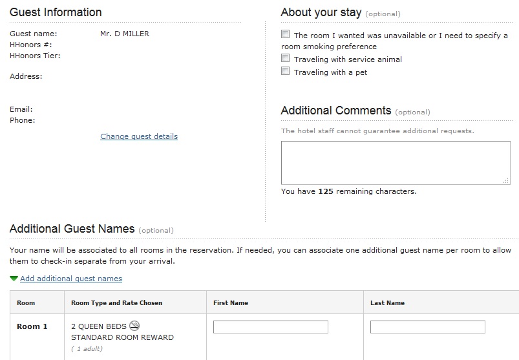Check the room unavailable or smoking preference box

coord(285,34)
